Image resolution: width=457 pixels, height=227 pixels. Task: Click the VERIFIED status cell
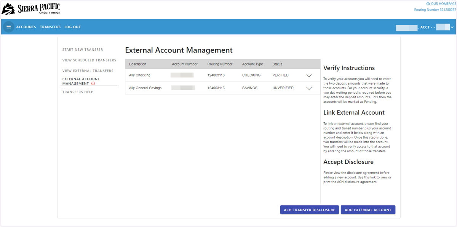[281, 75]
